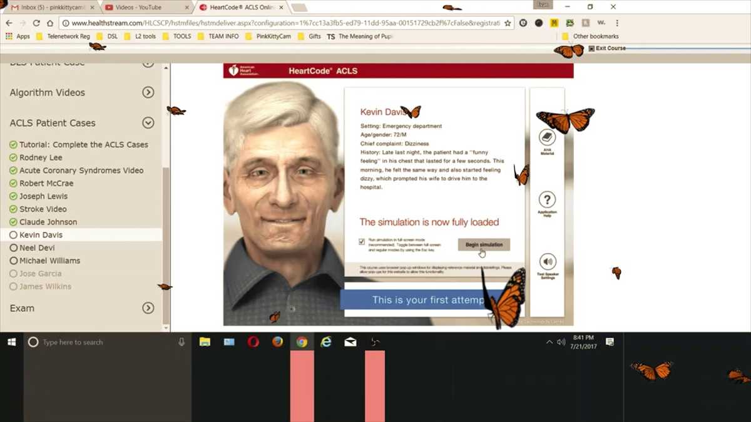Click the taskbar search box
This screenshot has width=751, height=422.
(x=108, y=342)
